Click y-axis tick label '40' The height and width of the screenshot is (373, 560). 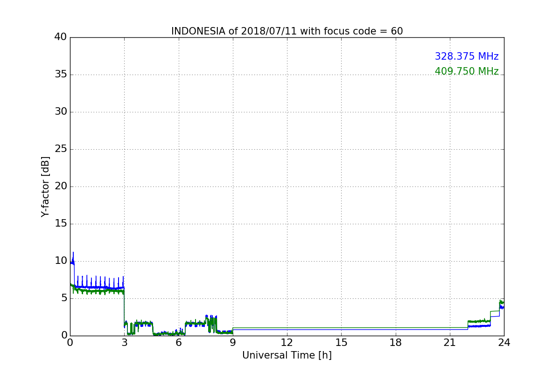[61, 37]
